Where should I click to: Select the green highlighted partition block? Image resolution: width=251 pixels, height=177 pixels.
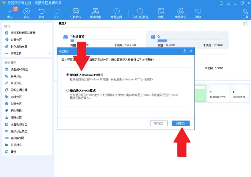[200, 93]
